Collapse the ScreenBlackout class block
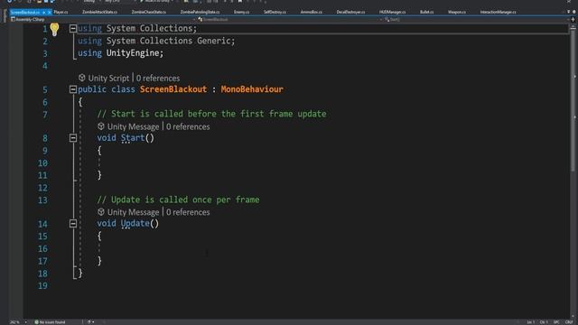Viewport: 578px width, 325px height. 73,89
